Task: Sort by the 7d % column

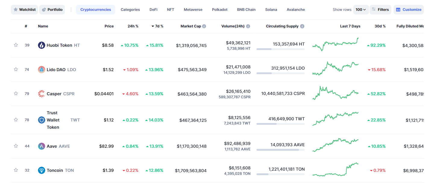Action: coord(157,26)
